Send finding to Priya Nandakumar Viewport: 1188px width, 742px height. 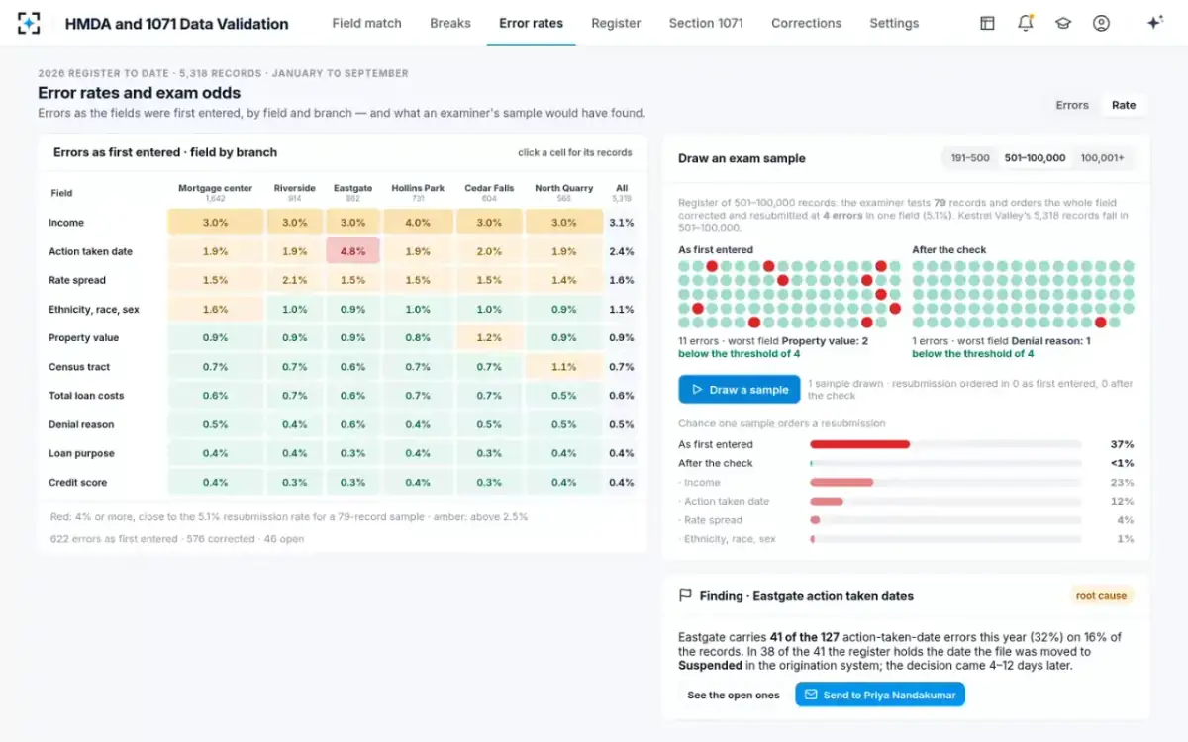(880, 696)
